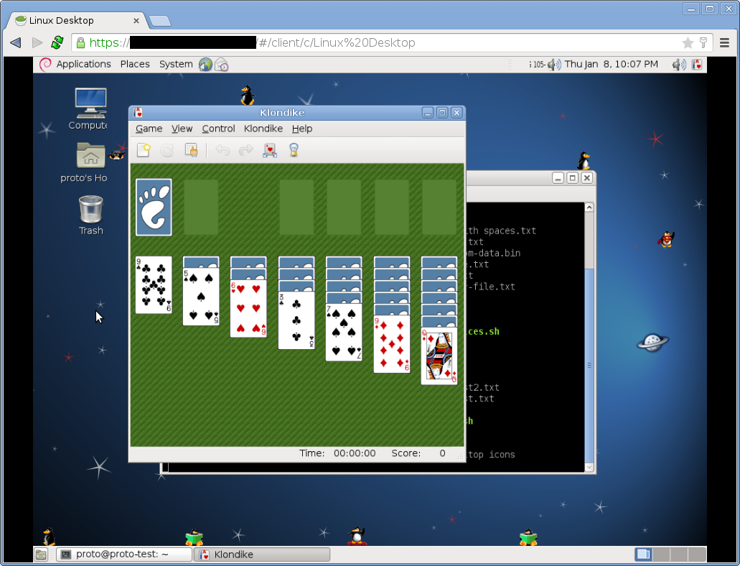
Task: Expand the Applications menu
Action: tap(83, 64)
